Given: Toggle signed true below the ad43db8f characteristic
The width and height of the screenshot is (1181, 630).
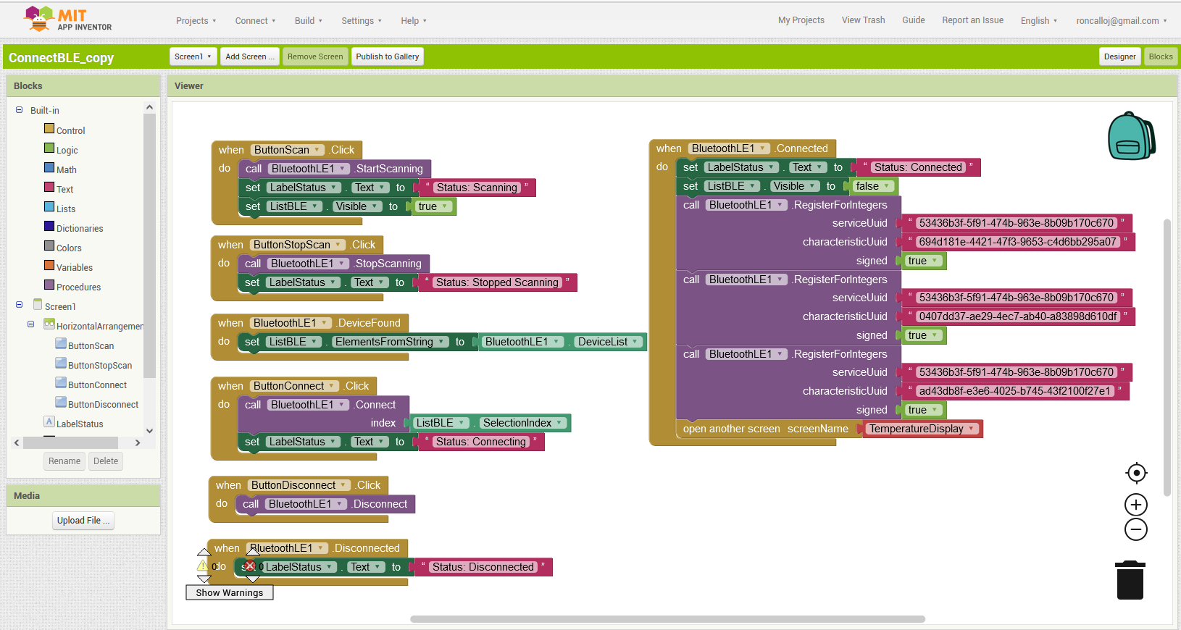Looking at the screenshot, I should pos(923,410).
